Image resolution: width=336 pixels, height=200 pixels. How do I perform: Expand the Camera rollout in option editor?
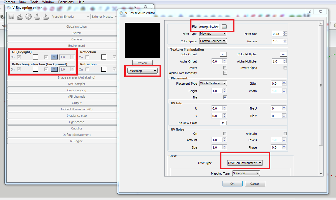(62, 39)
